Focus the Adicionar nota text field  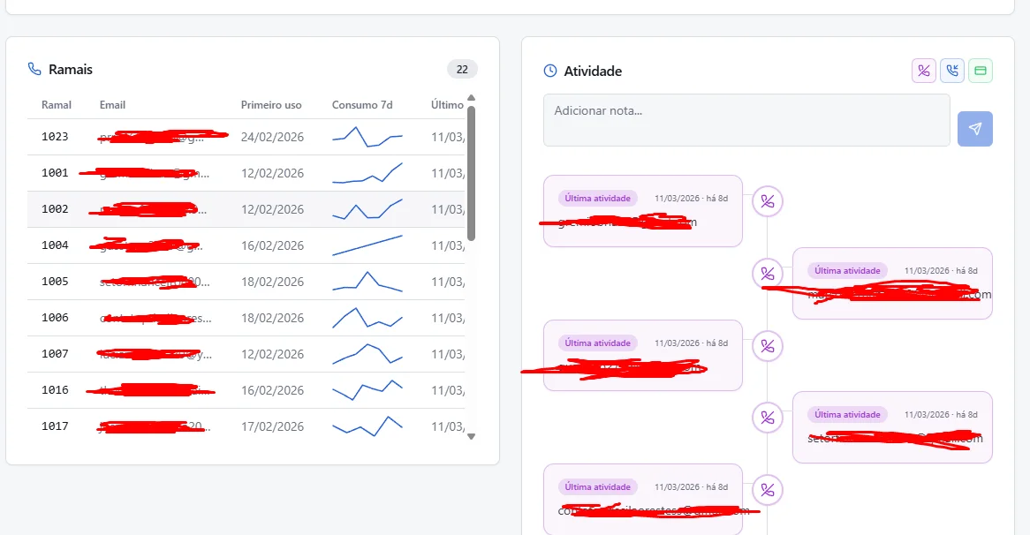pyautogui.click(x=746, y=120)
